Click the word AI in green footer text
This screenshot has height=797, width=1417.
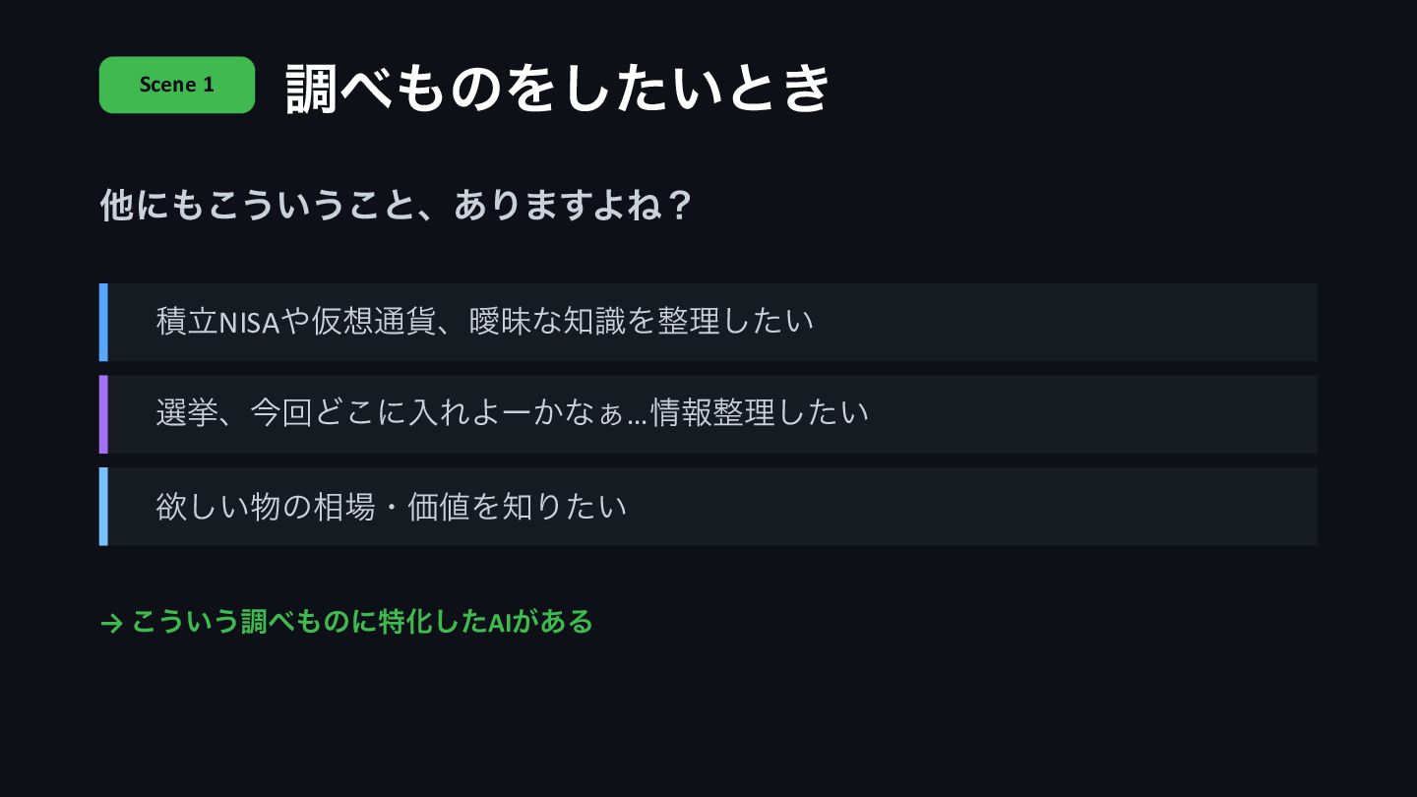click(x=499, y=622)
